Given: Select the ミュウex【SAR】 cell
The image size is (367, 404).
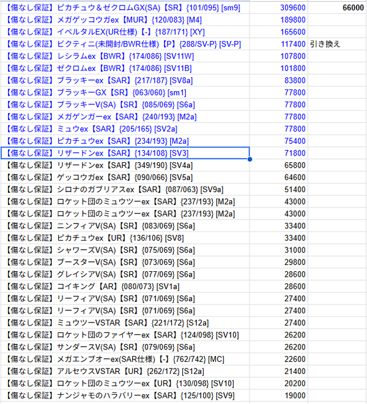Looking at the screenshot, I should 125,129.
